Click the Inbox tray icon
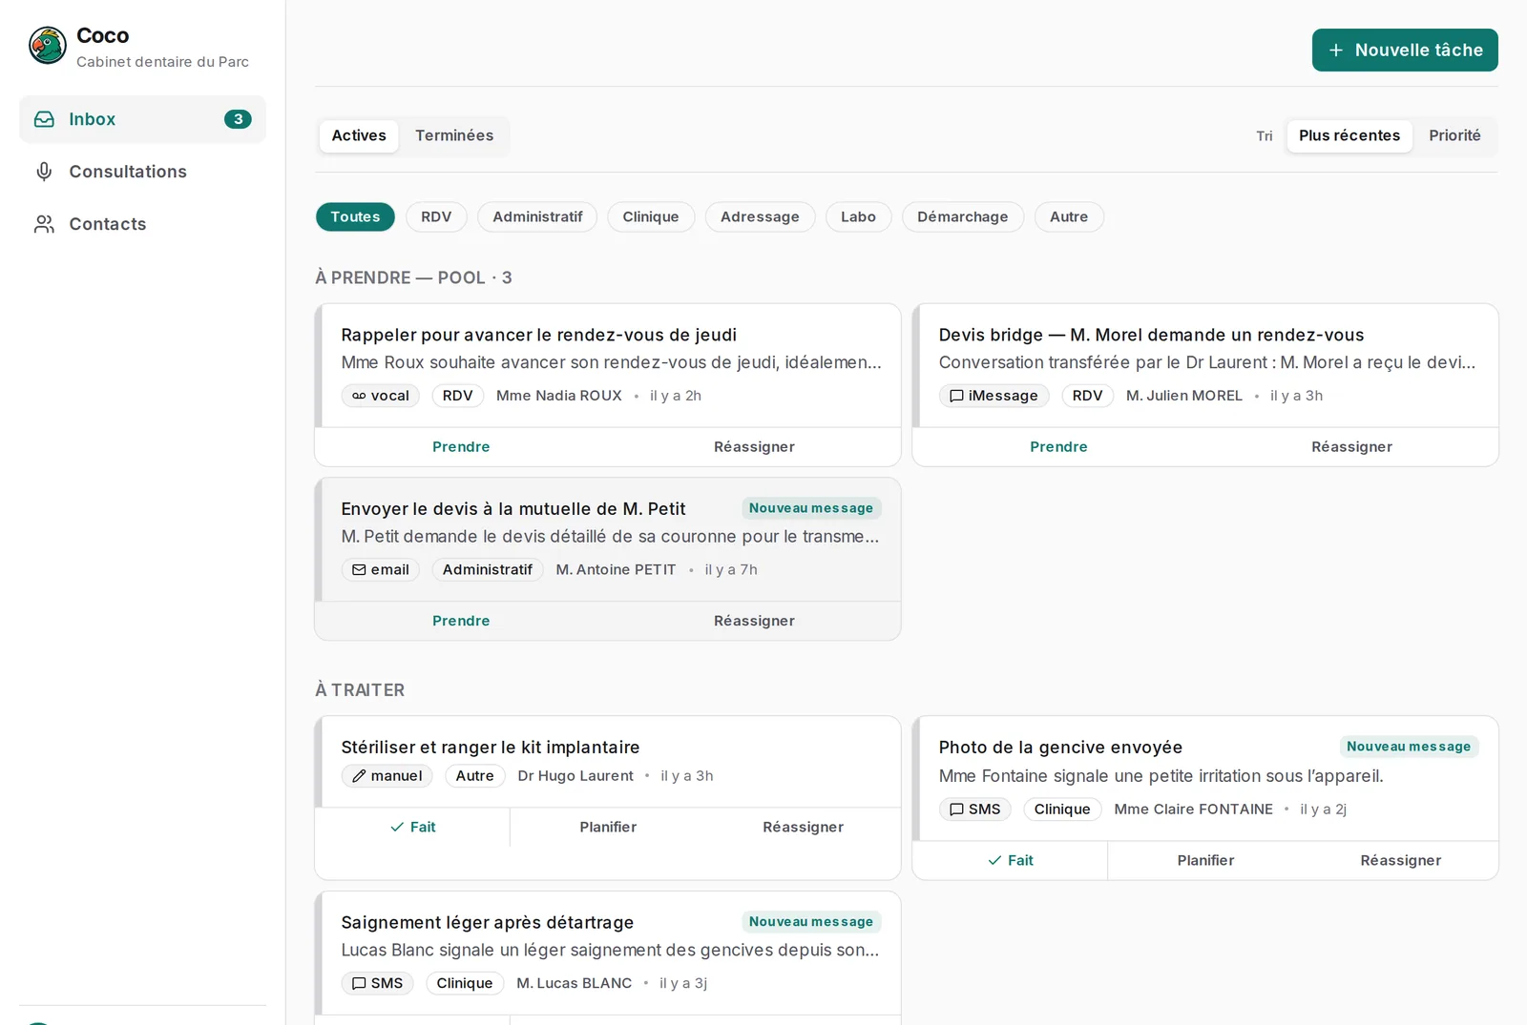This screenshot has width=1527, height=1025. (44, 119)
